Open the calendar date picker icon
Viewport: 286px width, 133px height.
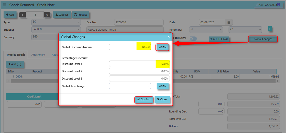229,22
